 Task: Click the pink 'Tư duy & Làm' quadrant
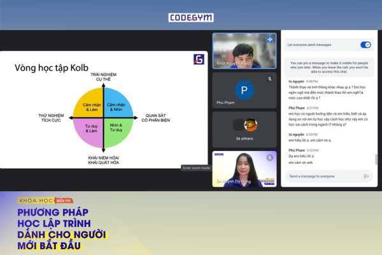pyautogui.click(x=94, y=127)
